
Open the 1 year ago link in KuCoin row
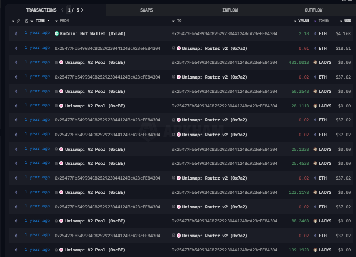[x=37, y=33]
